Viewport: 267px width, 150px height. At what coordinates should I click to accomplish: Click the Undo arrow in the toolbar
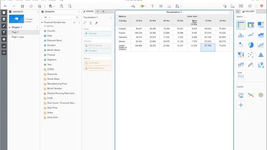coord(5,6)
